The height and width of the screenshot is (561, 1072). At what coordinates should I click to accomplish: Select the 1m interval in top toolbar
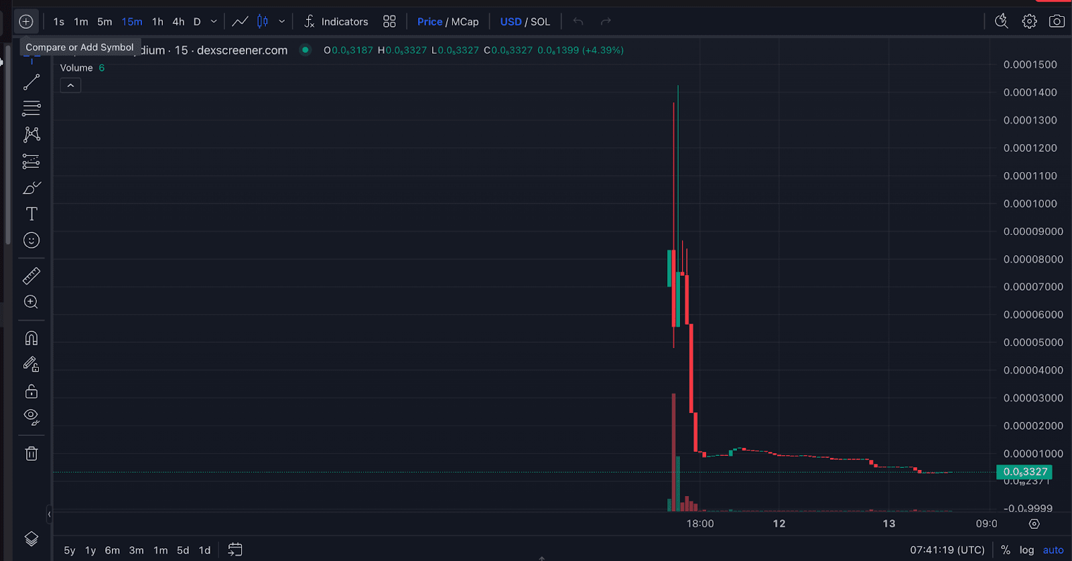[81, 21]
